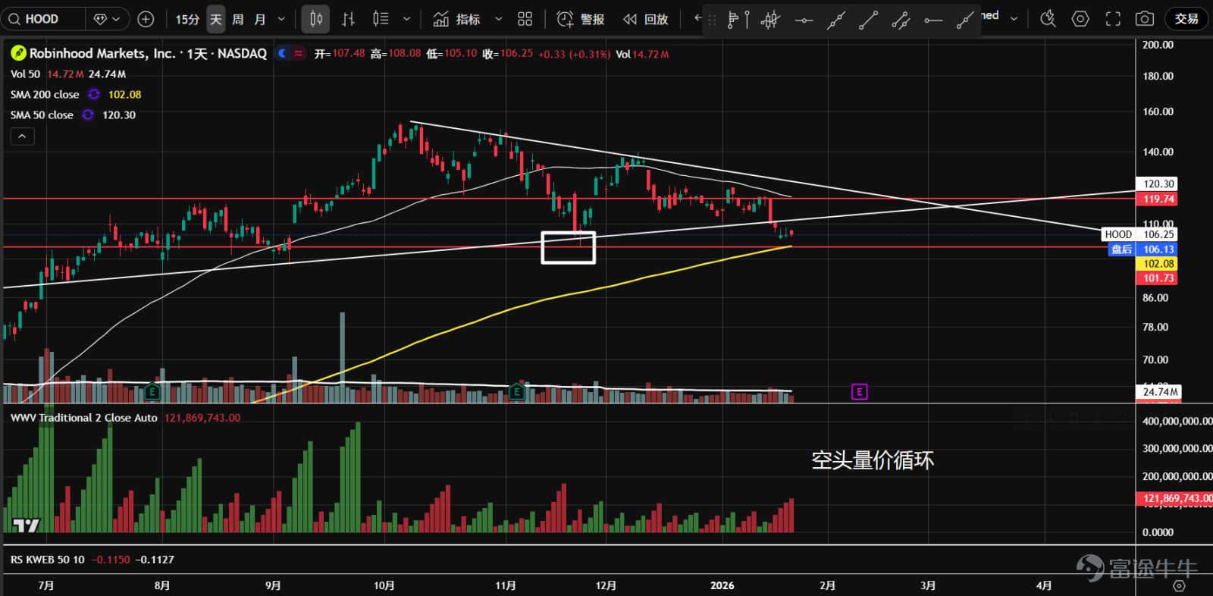Select the 天 daily timeframe
1213x596 pixels.
(x=216, y=19)
